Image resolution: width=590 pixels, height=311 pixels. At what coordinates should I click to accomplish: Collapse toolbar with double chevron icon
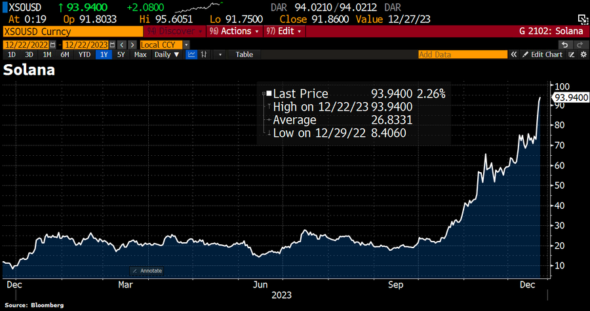pos(513,54)
